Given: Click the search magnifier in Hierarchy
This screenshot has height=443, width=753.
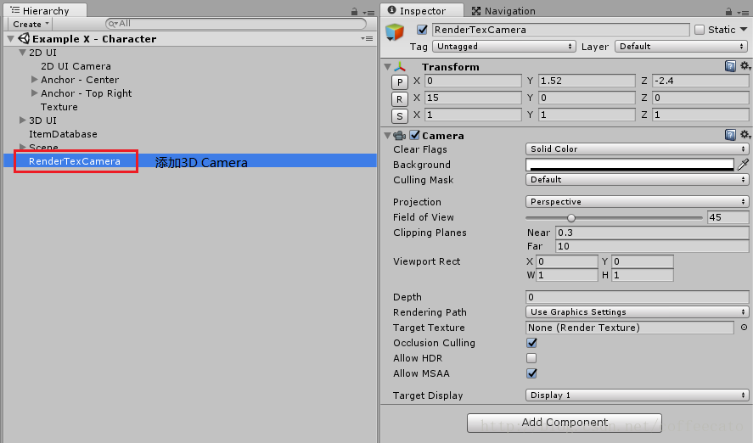Looking at the screenshot, I should click(113, 24).
